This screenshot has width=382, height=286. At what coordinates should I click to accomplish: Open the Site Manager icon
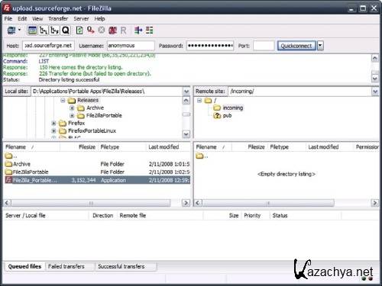pos(11,31)
